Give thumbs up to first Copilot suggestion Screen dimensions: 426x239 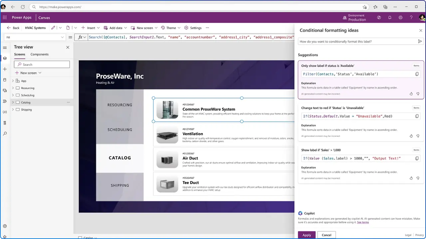(x=411, y=94)
